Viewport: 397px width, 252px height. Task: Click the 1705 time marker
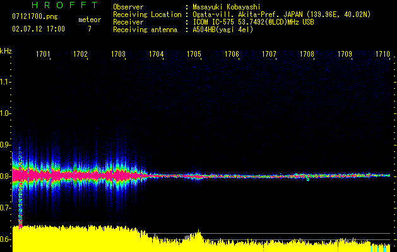click(x=194, y=54)
